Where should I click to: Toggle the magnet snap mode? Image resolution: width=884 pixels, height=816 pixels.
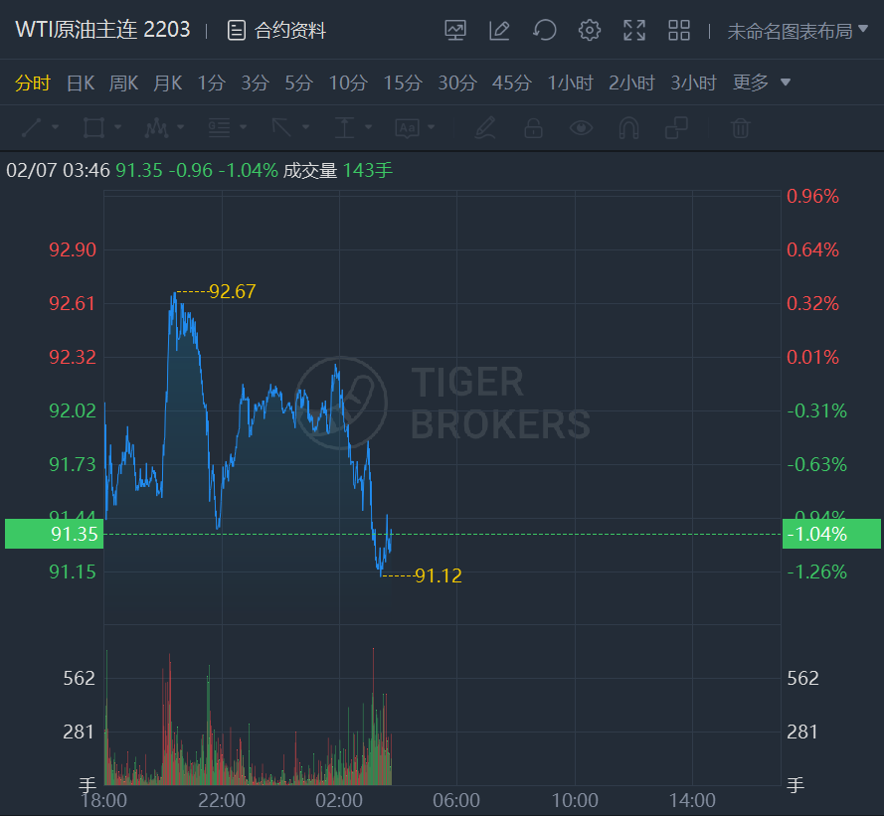tap(628, 128)
